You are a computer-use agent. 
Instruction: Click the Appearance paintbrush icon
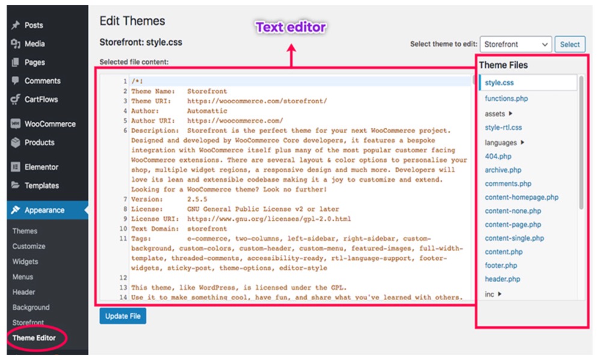pyautogui.click(x=16, y=209)
